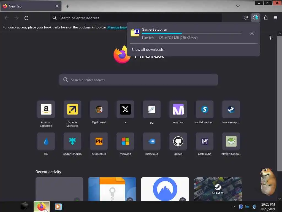Screen dimensions: 282x212
Task: Click the globe icon in system tray
Action: coord(254,207)
